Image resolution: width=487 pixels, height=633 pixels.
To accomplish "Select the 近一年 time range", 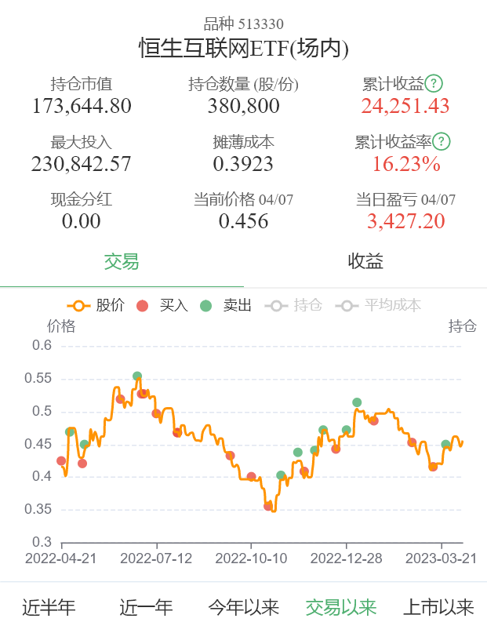I will tap(146, 608).
